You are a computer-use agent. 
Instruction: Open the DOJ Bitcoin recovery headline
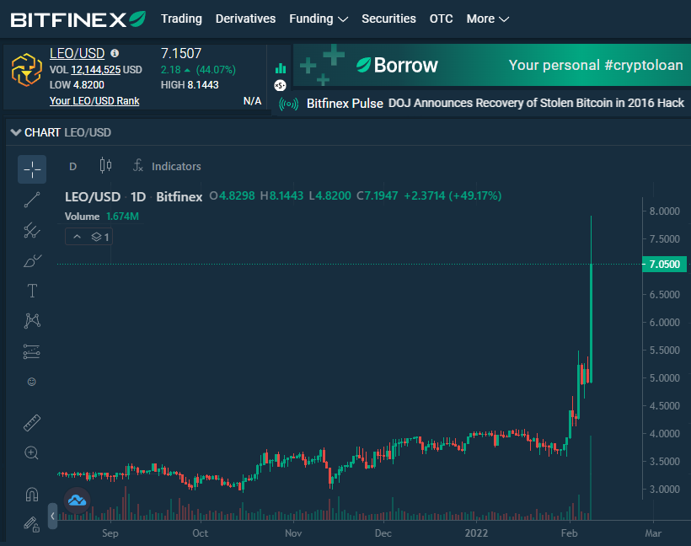[x=536, y=103]
